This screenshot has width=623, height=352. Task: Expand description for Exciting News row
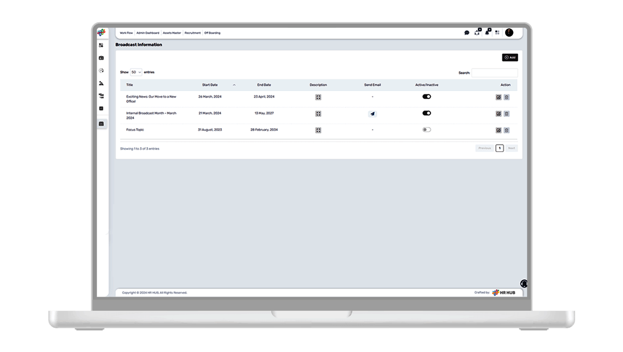coord(318,97)
